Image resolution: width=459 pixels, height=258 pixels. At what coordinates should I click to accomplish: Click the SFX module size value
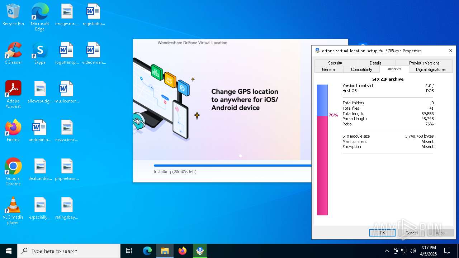tap(419, 136)
